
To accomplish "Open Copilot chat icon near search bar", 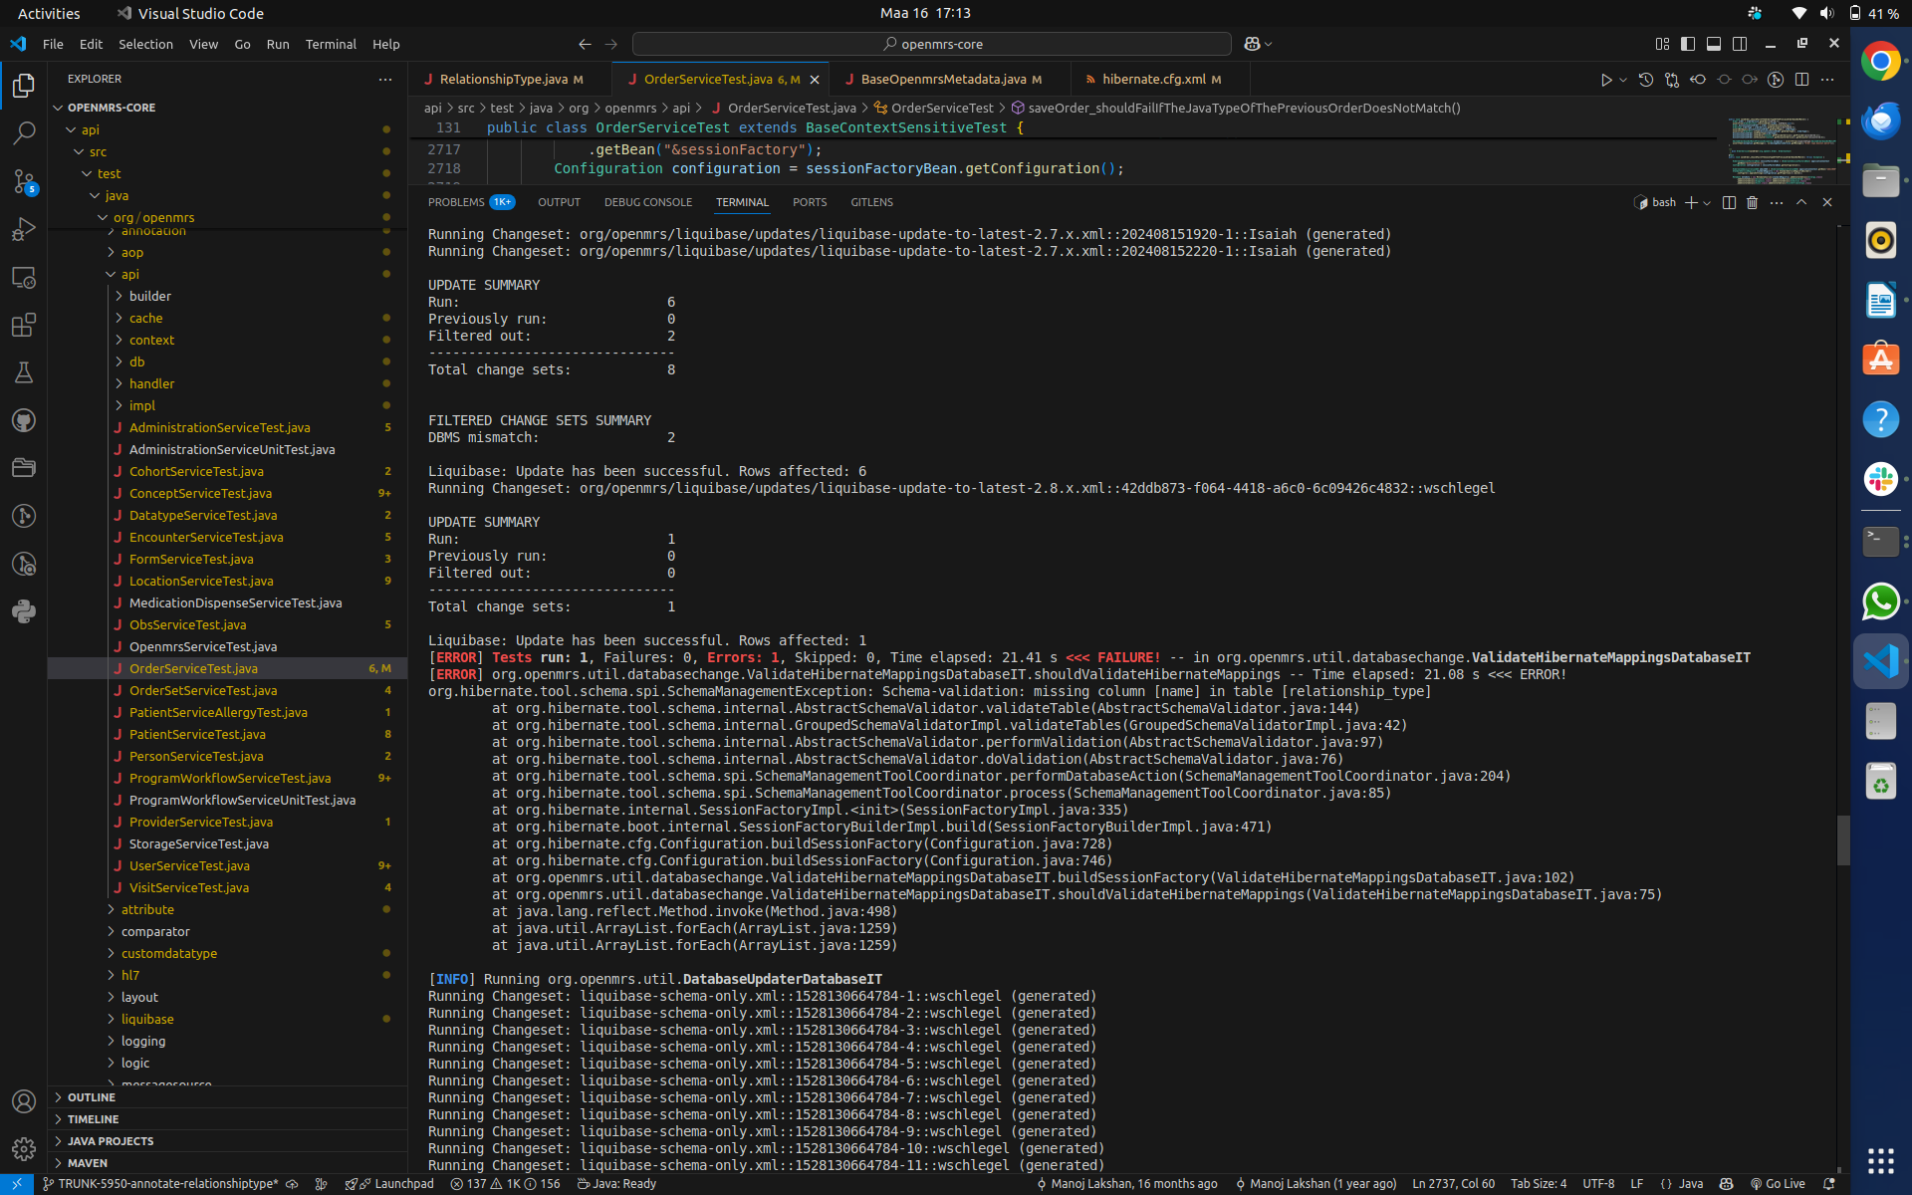I will click(1253, 44).
